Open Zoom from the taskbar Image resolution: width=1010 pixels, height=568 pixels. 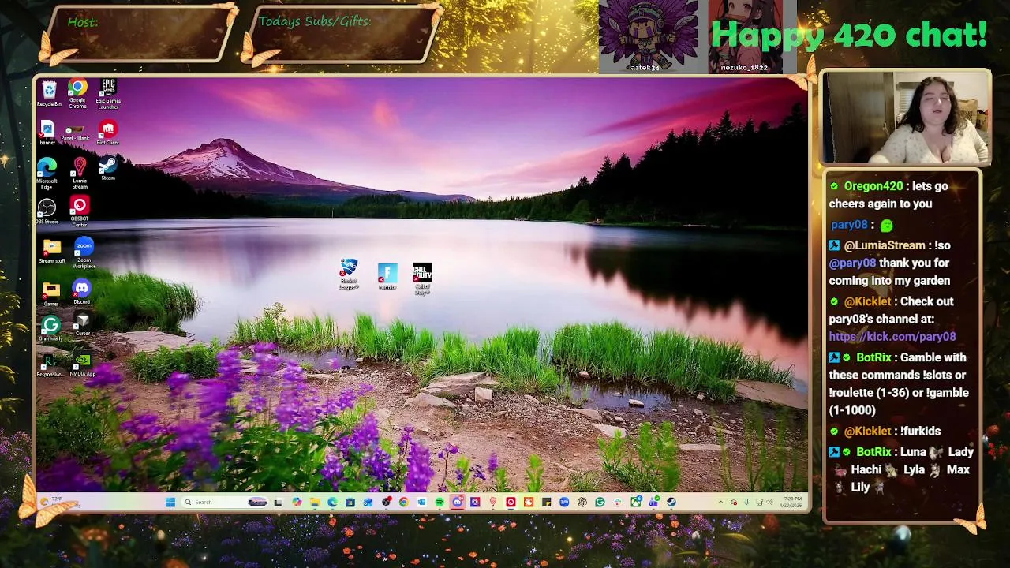coord(564,502)
